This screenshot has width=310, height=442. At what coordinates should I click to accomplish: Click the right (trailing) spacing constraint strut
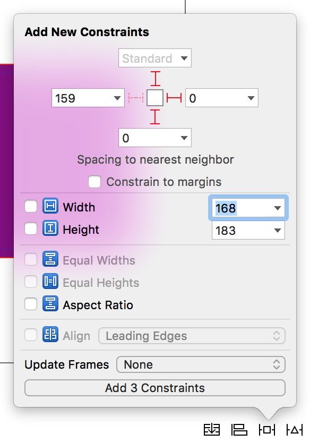(x=174, y=98)
